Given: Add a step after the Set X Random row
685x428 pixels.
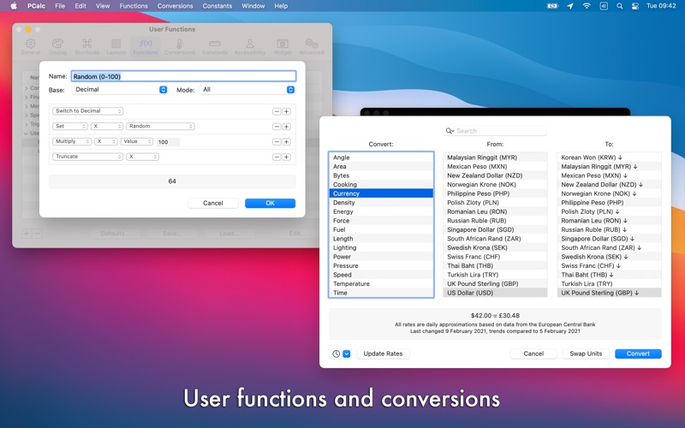Looking at the screenshot, I should point(287,127).
